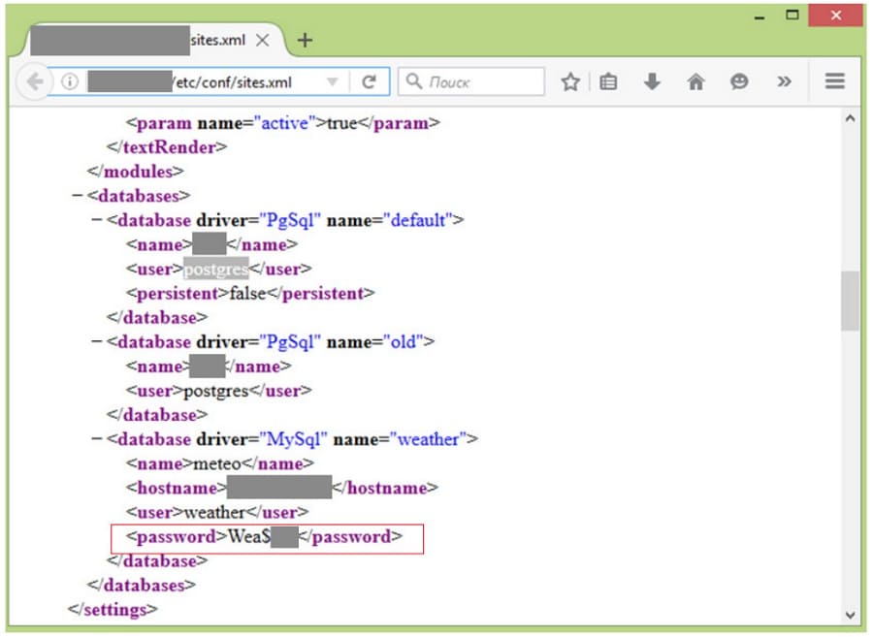This screenshot has width=873, height=637.
Task: Reload the page with the refresh icon
Action: (369, 82)
